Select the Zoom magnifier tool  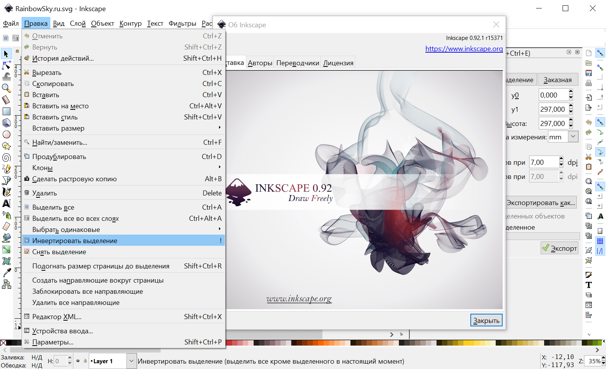coord(6,88)
